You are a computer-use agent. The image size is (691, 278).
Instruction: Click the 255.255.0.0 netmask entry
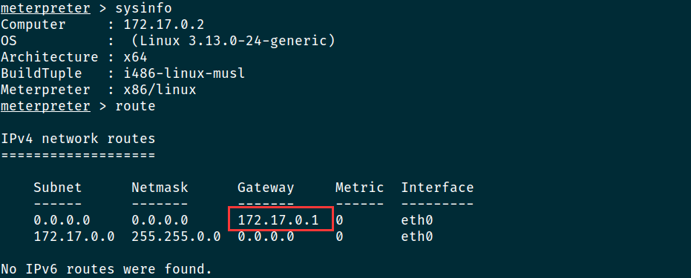coord(176,236)
